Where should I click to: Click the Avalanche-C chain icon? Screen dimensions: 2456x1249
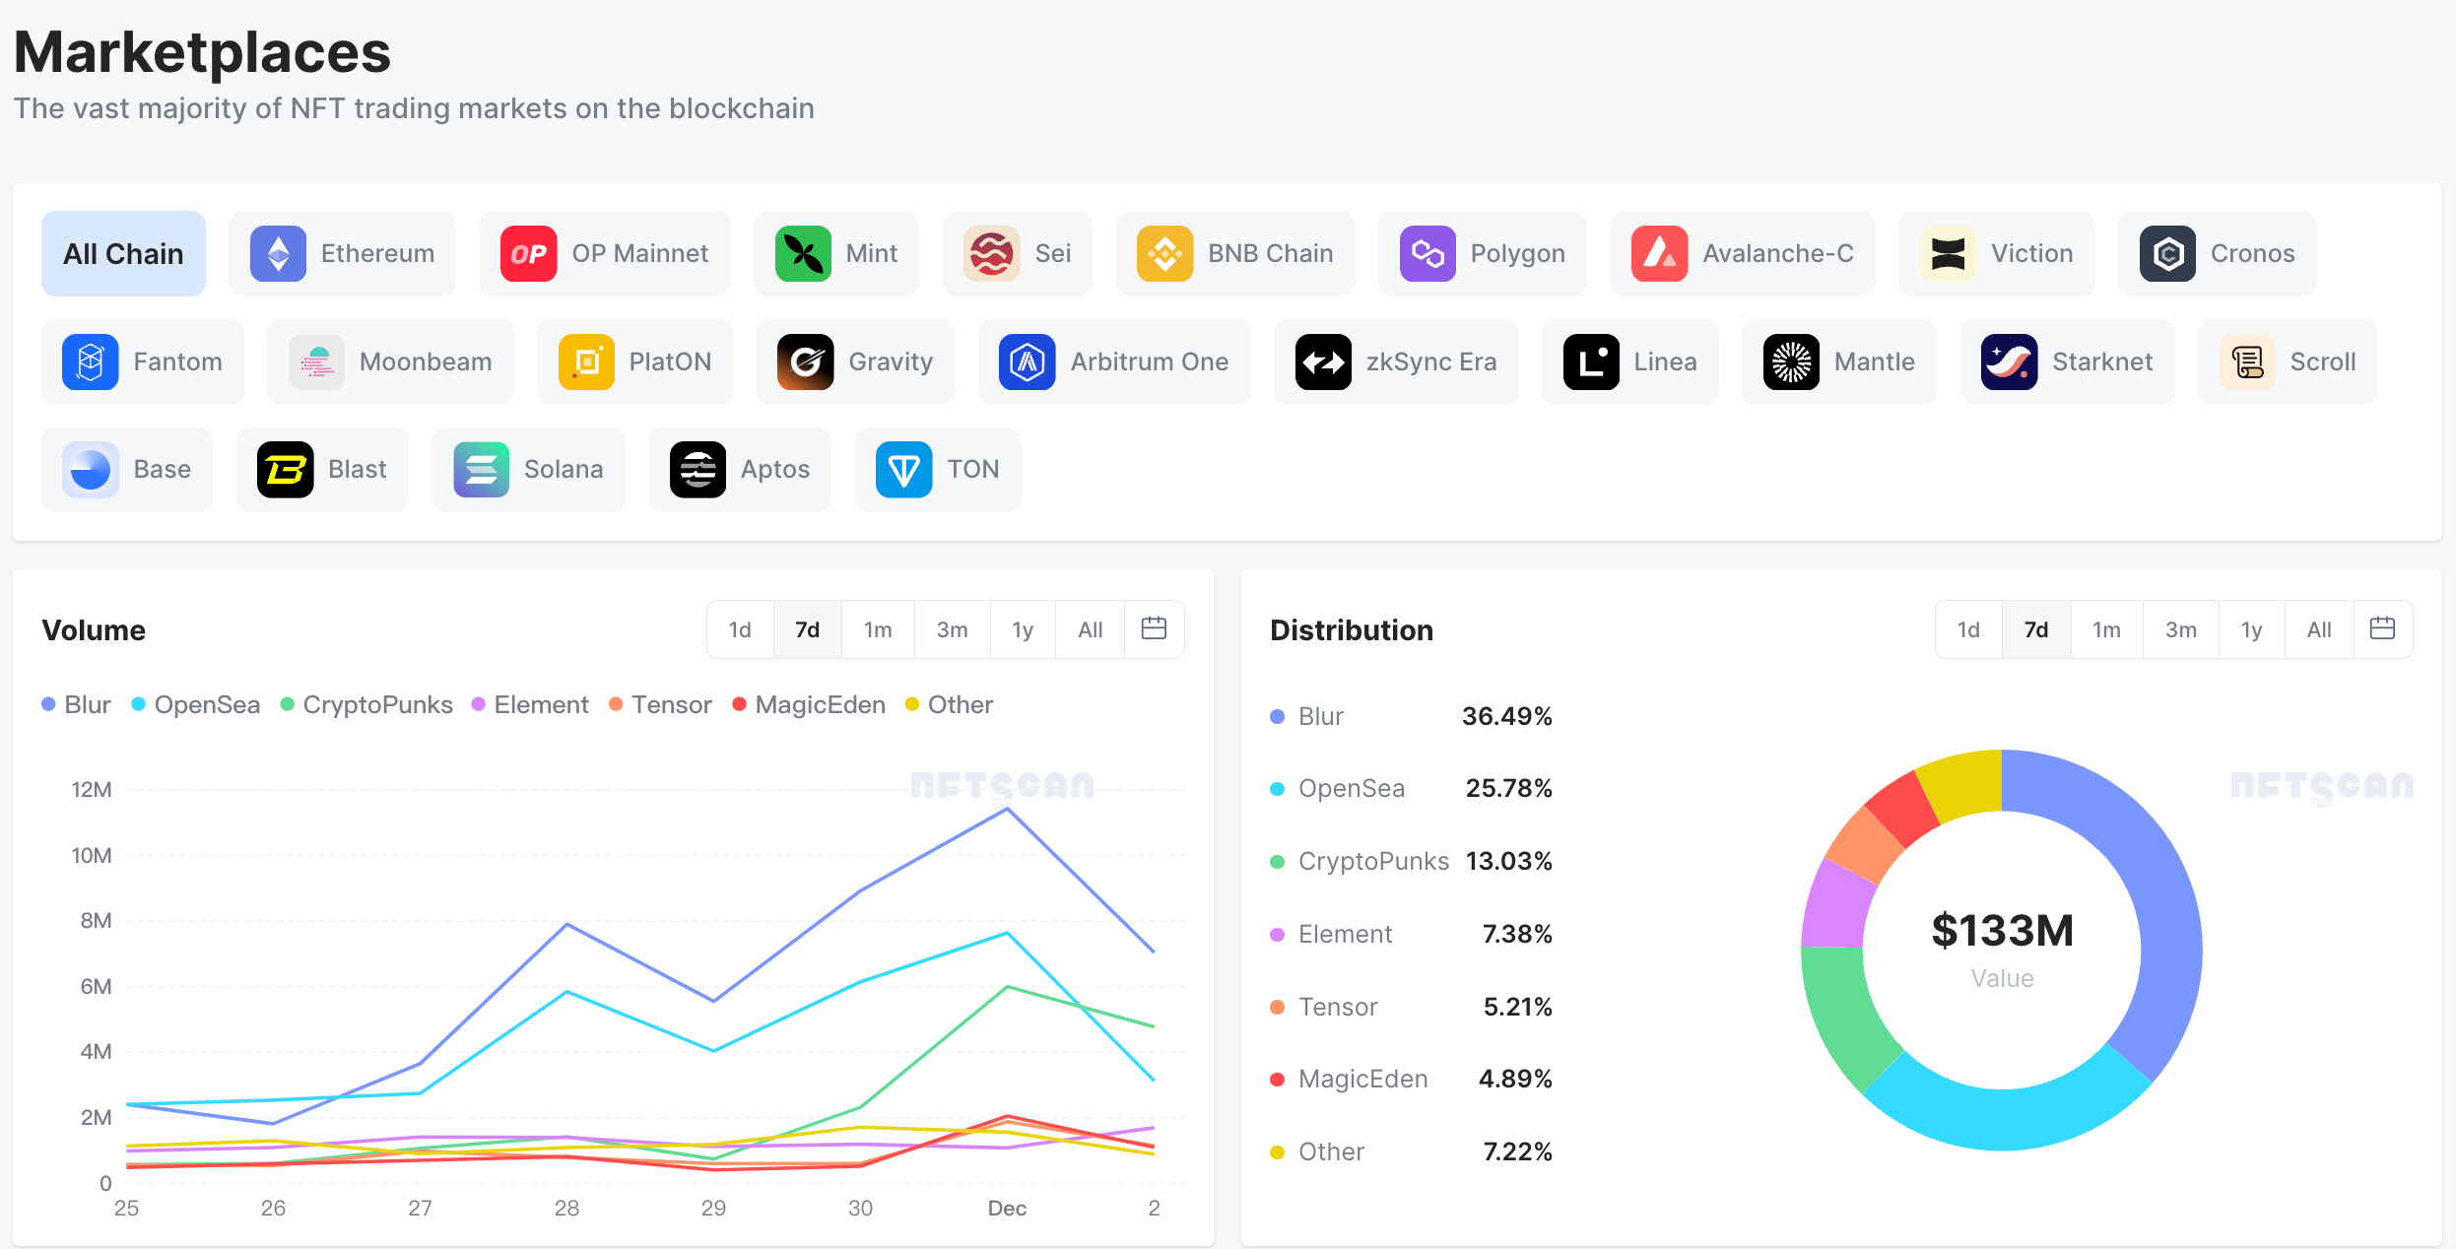(1656, 252)
